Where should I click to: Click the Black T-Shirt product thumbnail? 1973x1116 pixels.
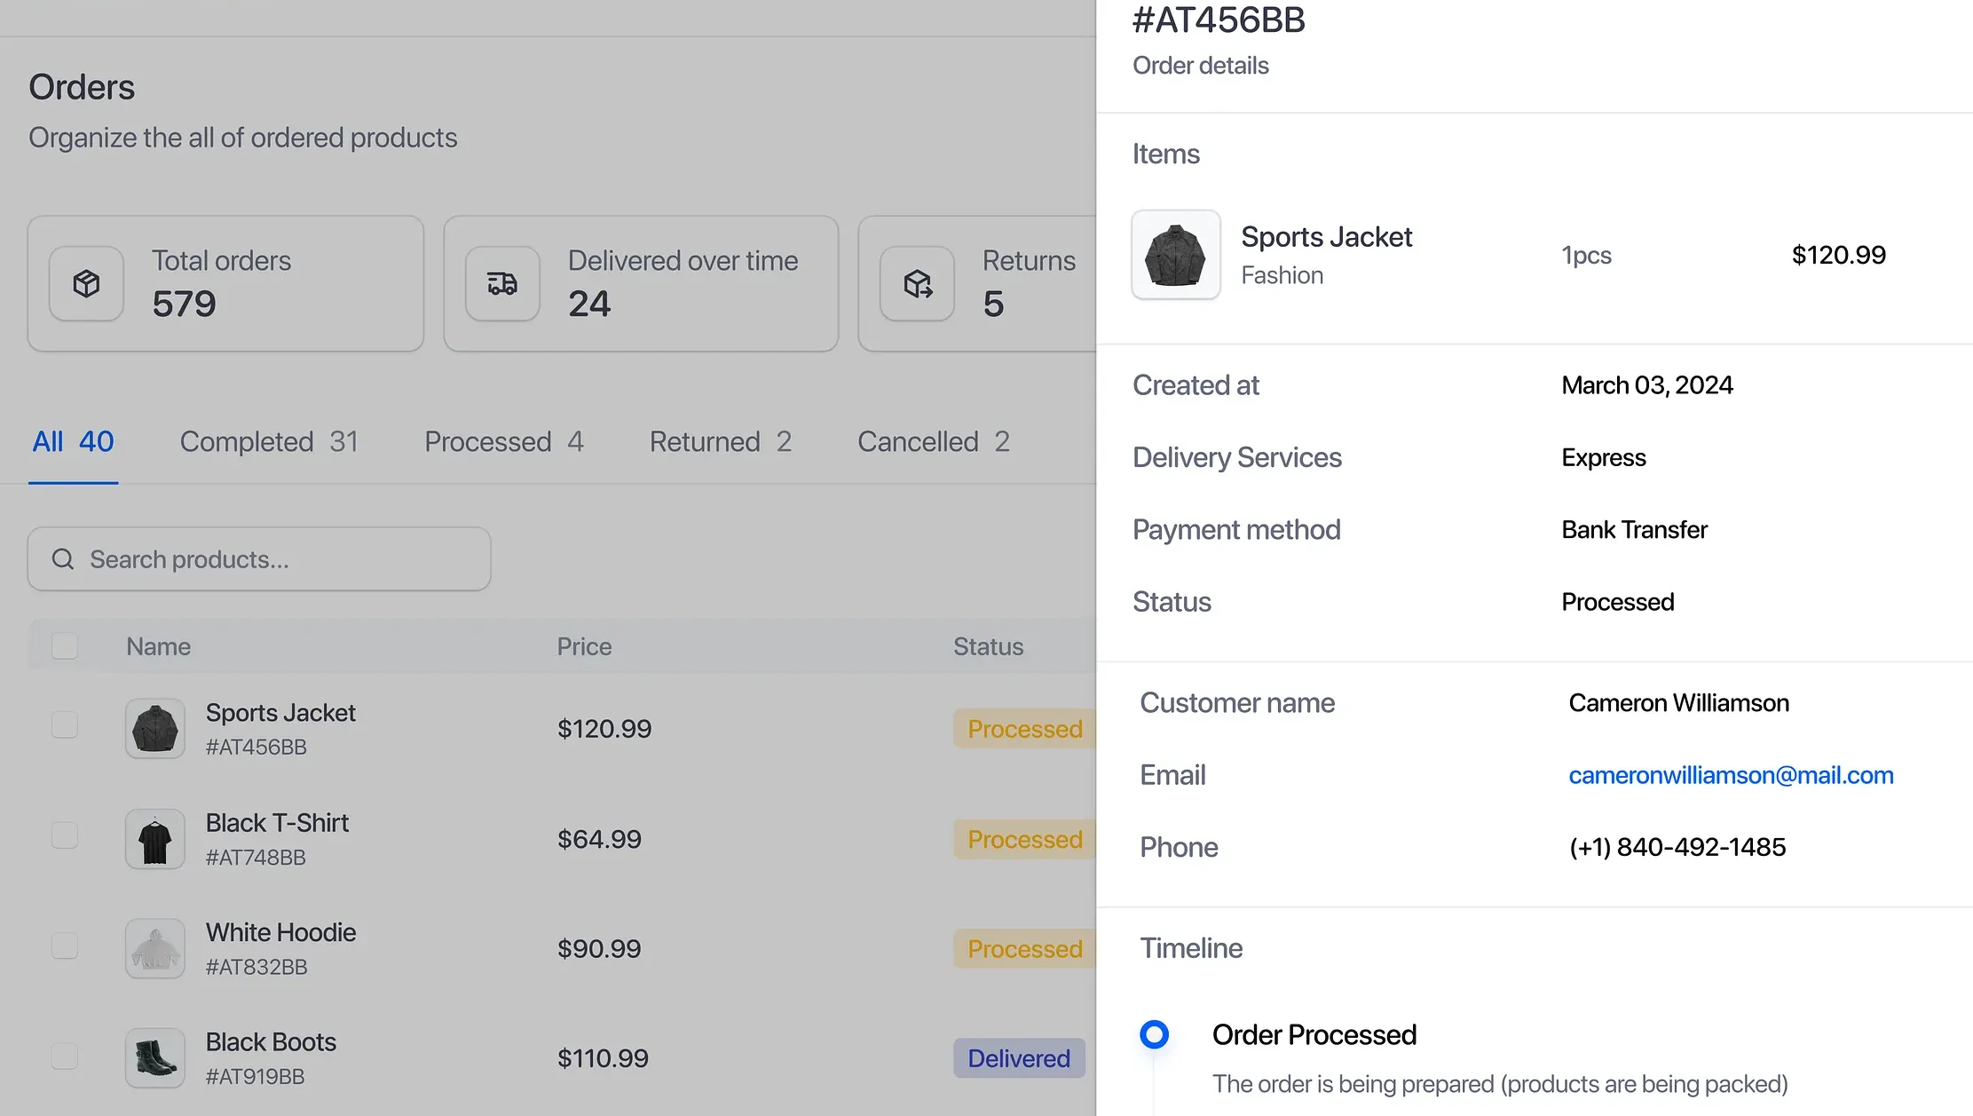pyautogui.click(x=154, y=838)
